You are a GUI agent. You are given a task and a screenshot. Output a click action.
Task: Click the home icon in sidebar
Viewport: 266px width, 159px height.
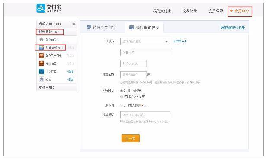click(42, 39)
